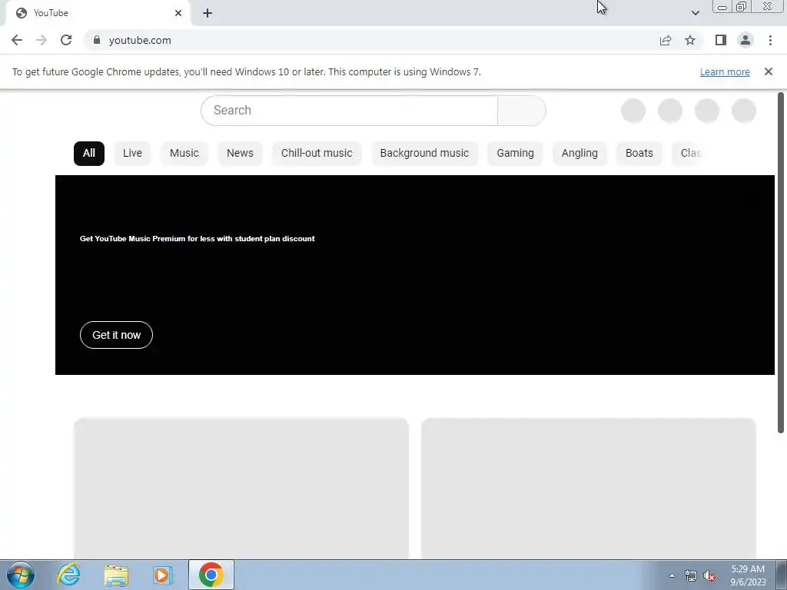View site info via the lock icon
The width and height of the screenshot is (787, 590).
pos(97,40)
